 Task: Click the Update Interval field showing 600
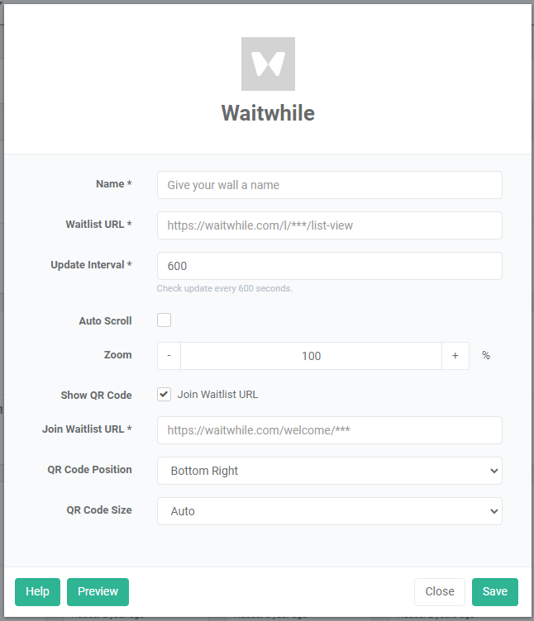click(x=330, y=266)
